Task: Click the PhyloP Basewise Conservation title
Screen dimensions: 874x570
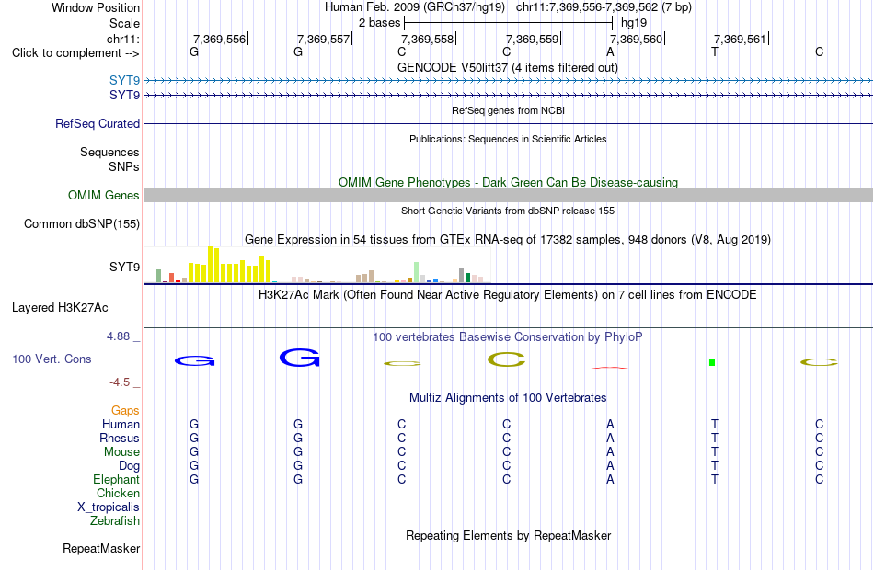Action: pyautogui.click(x=508, y=337)
